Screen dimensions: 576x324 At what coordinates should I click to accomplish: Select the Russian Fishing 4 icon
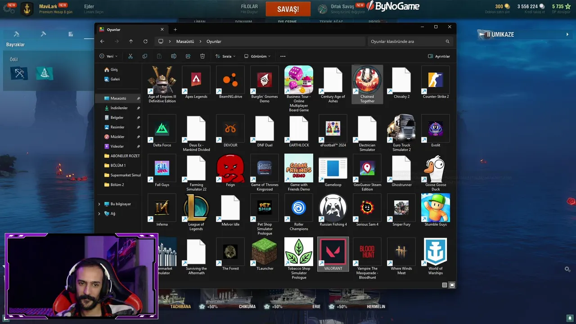click(x=333, y=208)
